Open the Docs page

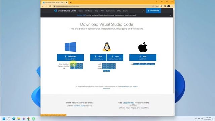click(81, 11)
